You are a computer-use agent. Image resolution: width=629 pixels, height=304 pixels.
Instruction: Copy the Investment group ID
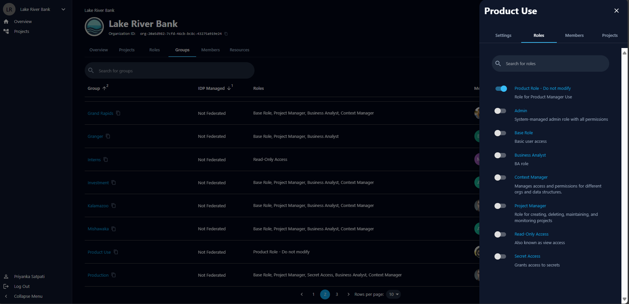click(x=113, y=183)
